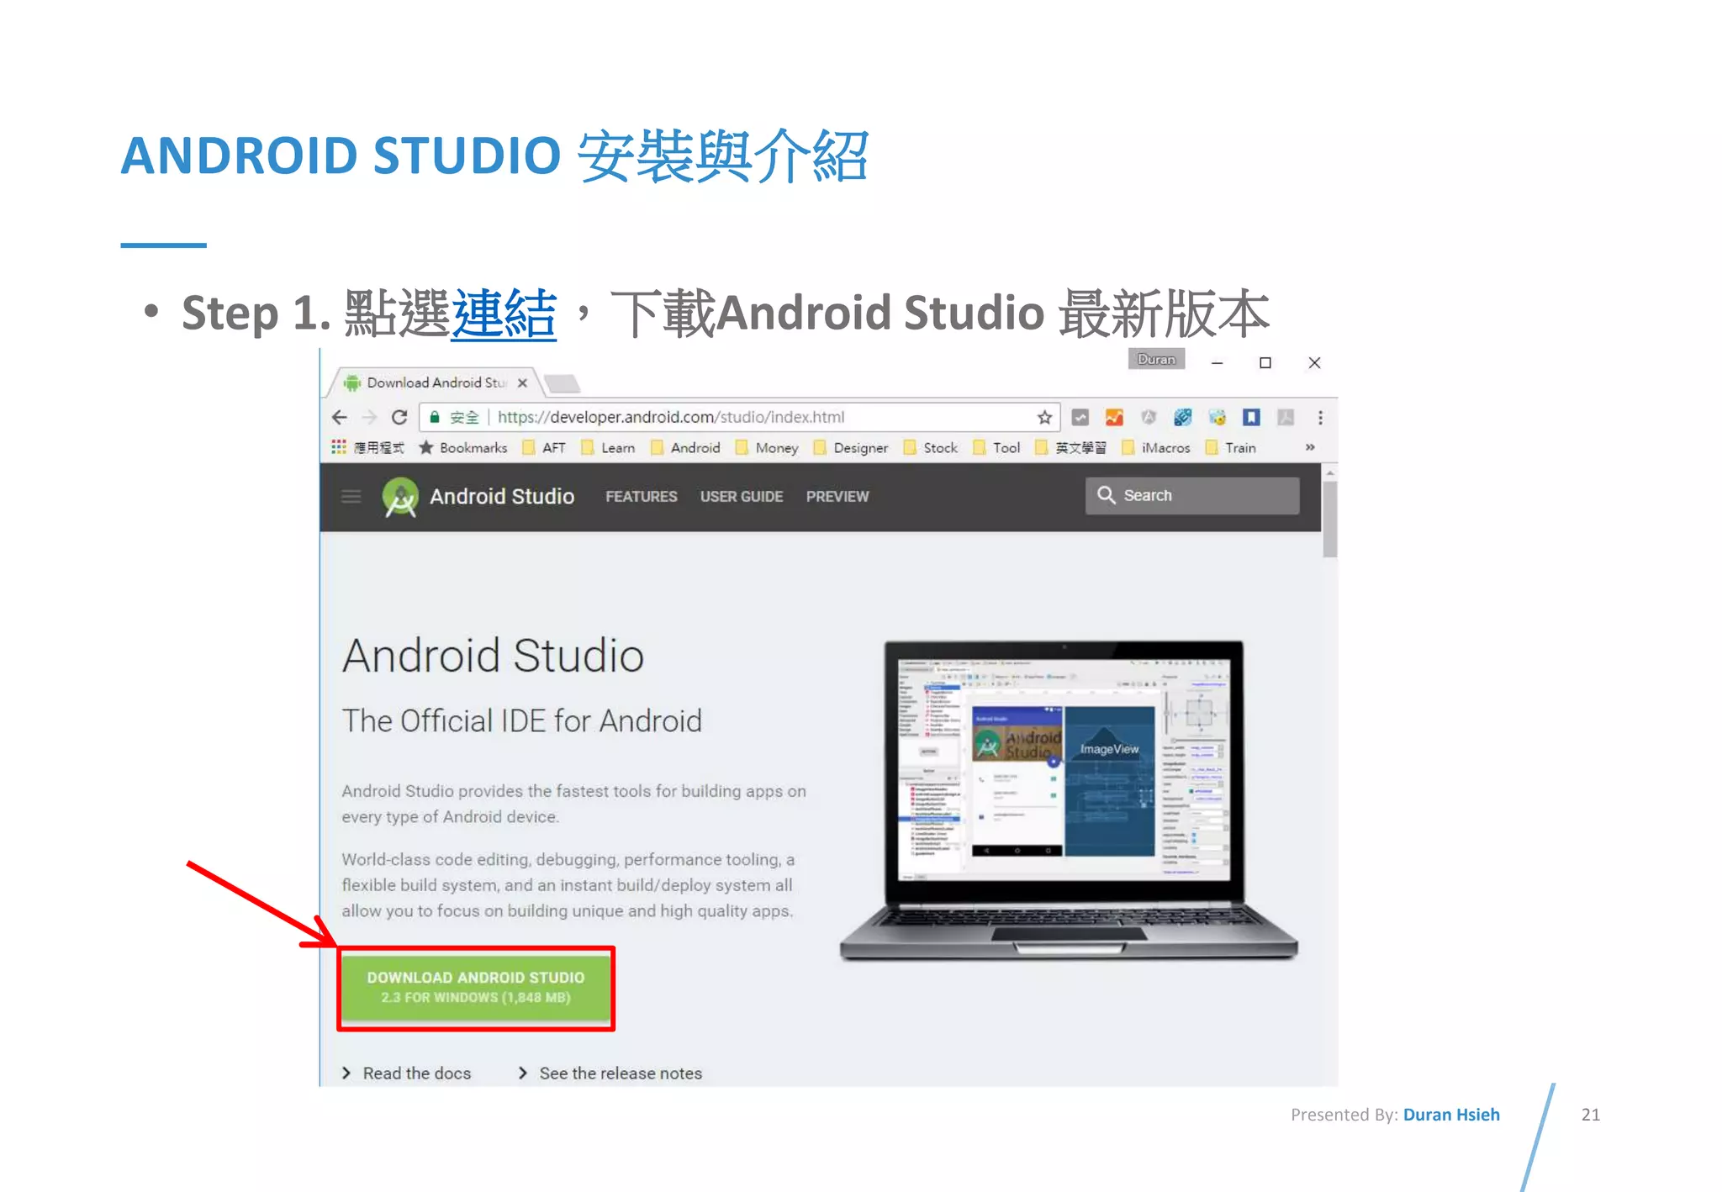Click the Duran profile button
The image size is (1722, 1192).
[1156, 359]
